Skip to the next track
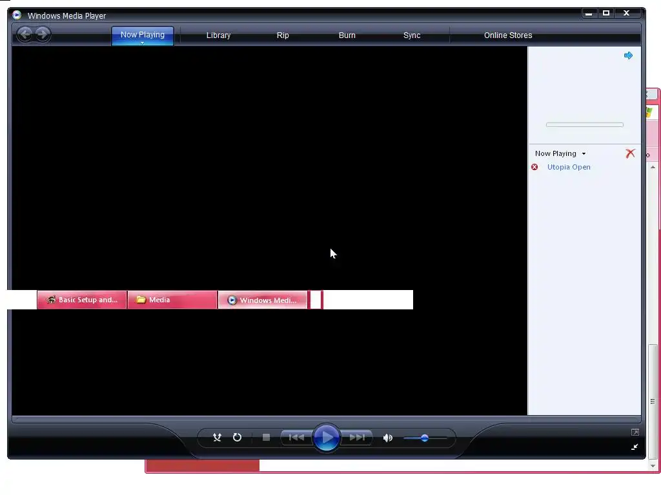The height and width of the screenshot is (495, 661). tap(356, 438)
